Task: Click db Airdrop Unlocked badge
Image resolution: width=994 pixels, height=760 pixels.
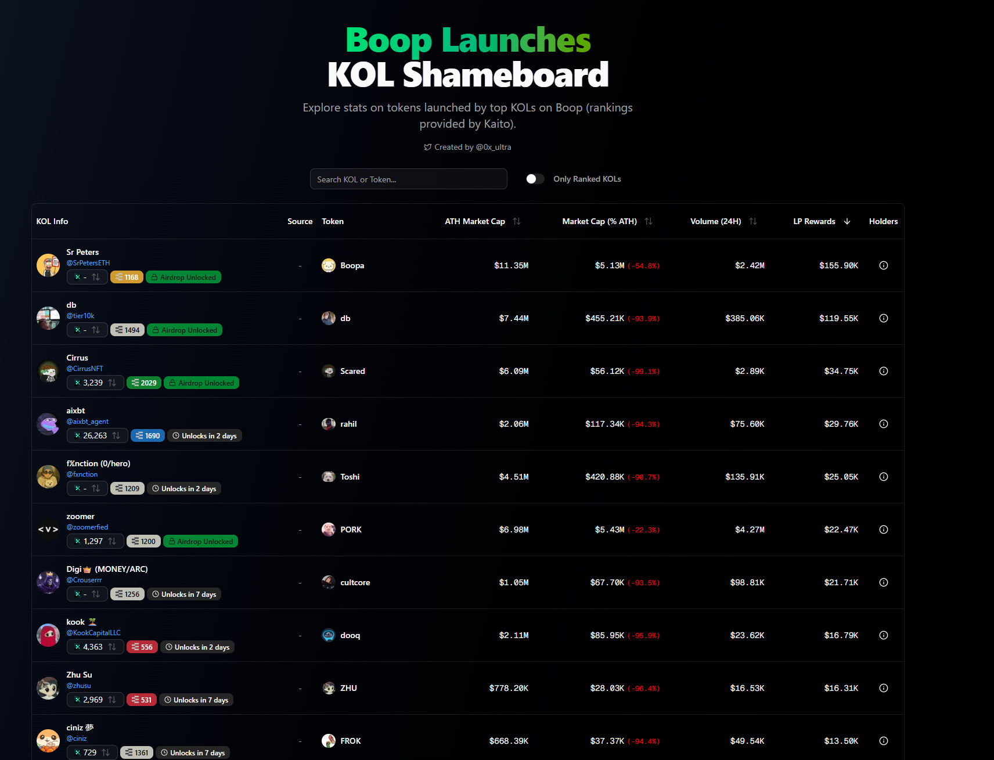Action: pyautogui.click(x=185, y=330)
